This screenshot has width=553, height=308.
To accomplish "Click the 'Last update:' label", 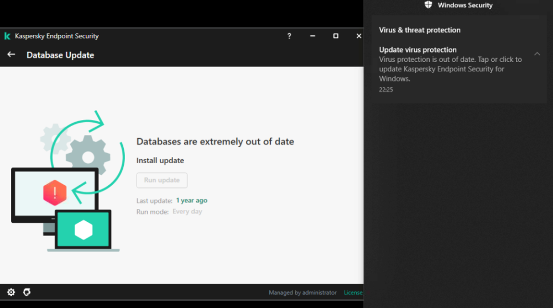I will tap(154, 201).
